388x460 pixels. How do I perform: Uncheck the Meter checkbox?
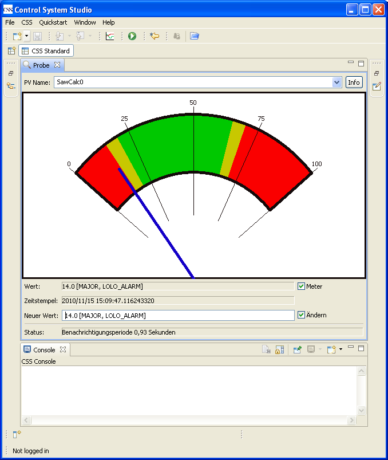[302, 286]
